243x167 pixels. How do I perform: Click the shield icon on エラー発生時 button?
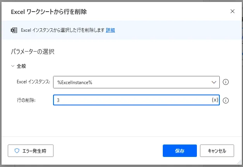pos(17,151)
